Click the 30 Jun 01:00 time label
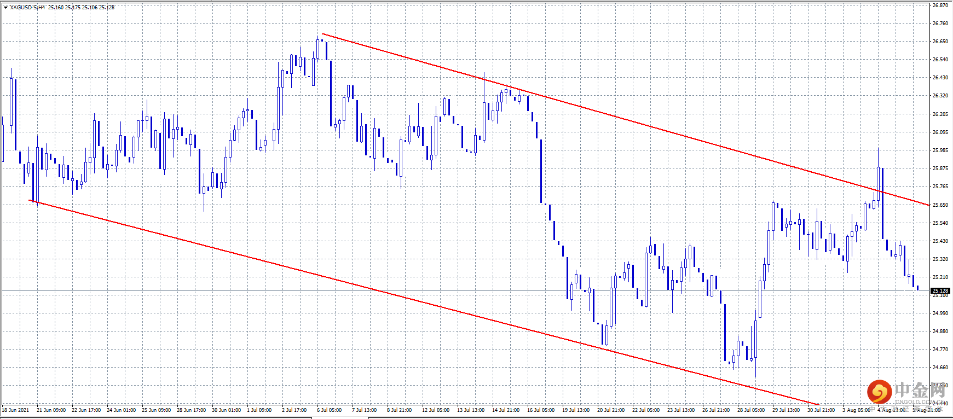The image size is (953, 419). [226, 410]
